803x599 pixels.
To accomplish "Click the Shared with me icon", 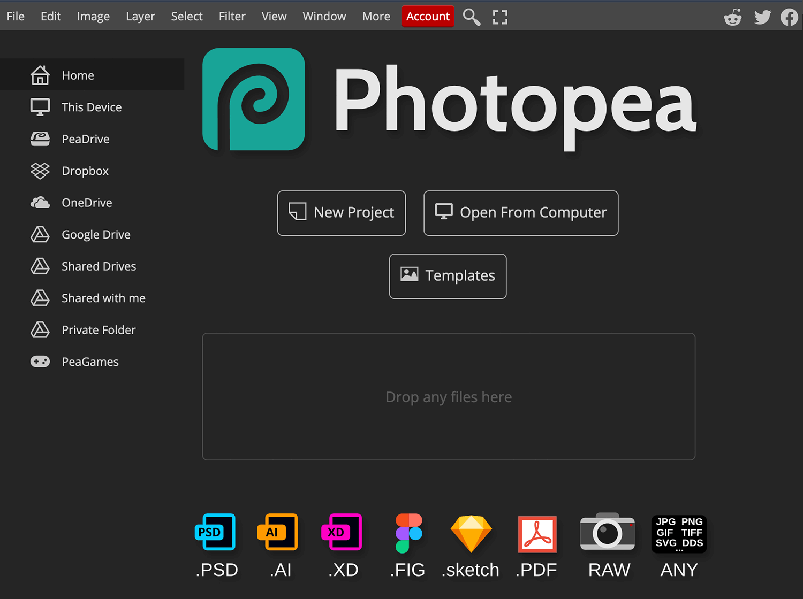I will point(40,298).
